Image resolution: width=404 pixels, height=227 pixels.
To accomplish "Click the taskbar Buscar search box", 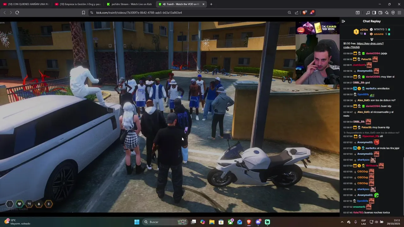I will [165, 222].
